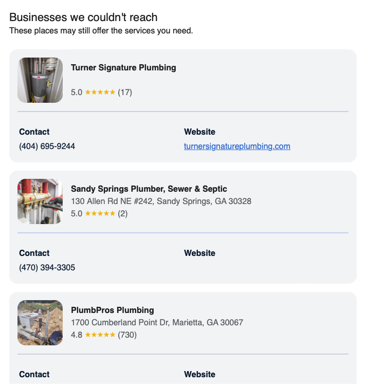The height and width of the screenshot is (388, 366).
Task: Click Sandy Springs Plumber's five-star rating
Action: coord(100,214)
